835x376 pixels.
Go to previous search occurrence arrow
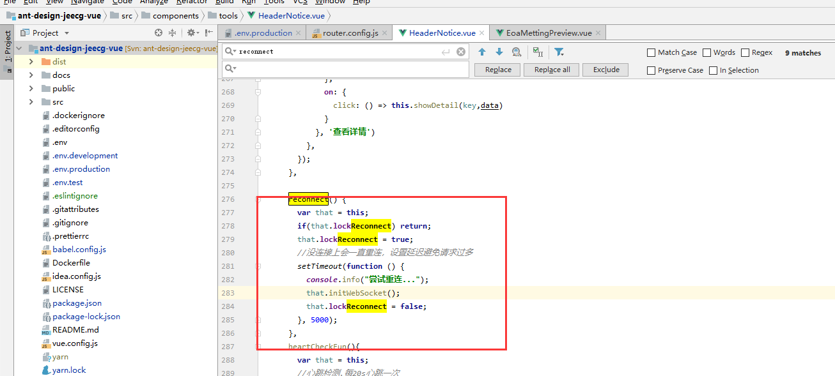click(x=482, y=52)
